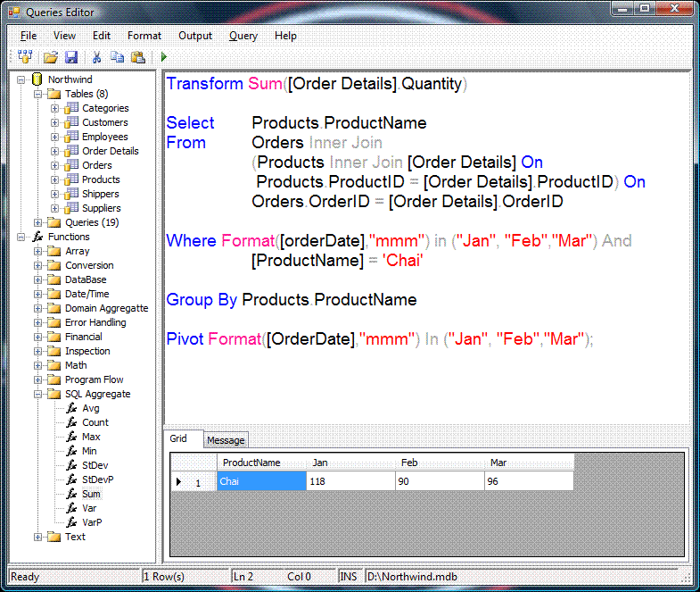Screen dimensions: 700x592
Task: Collapse the Functions node
Action: (21, 237)
